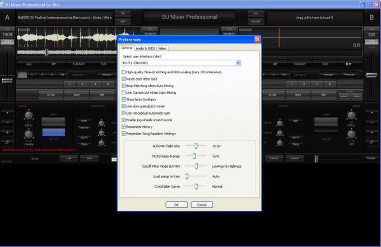The height and width of the screenshot is (247, 381).
Task: Click the Crossfader Curve slider
Action: pos(196,187)
